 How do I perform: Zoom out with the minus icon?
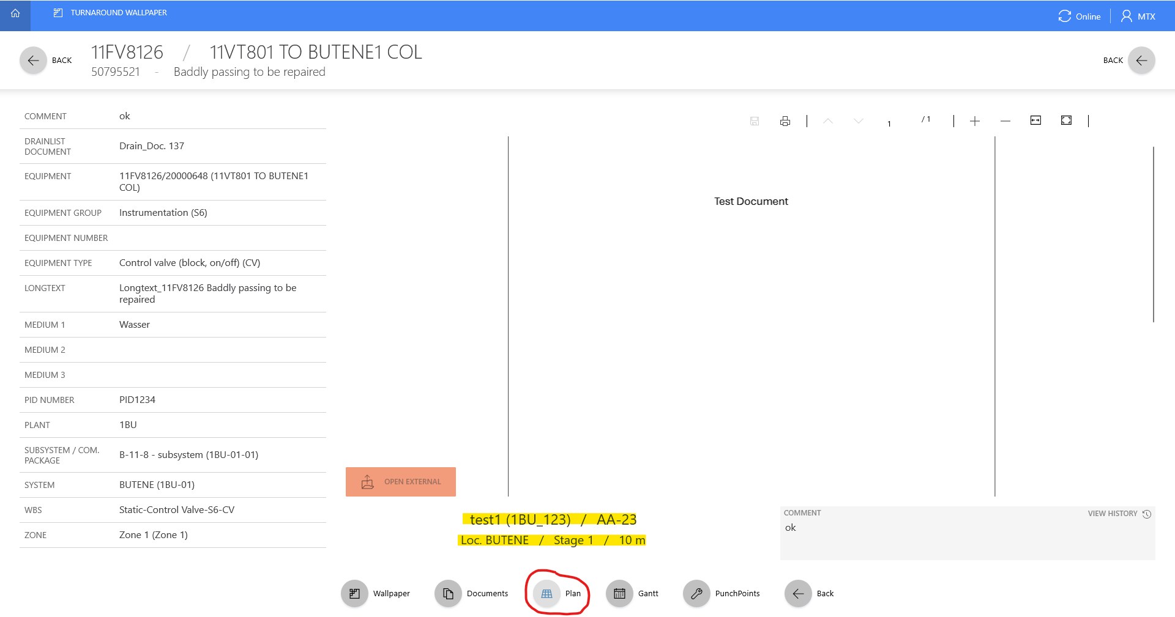click(1005, 121)
